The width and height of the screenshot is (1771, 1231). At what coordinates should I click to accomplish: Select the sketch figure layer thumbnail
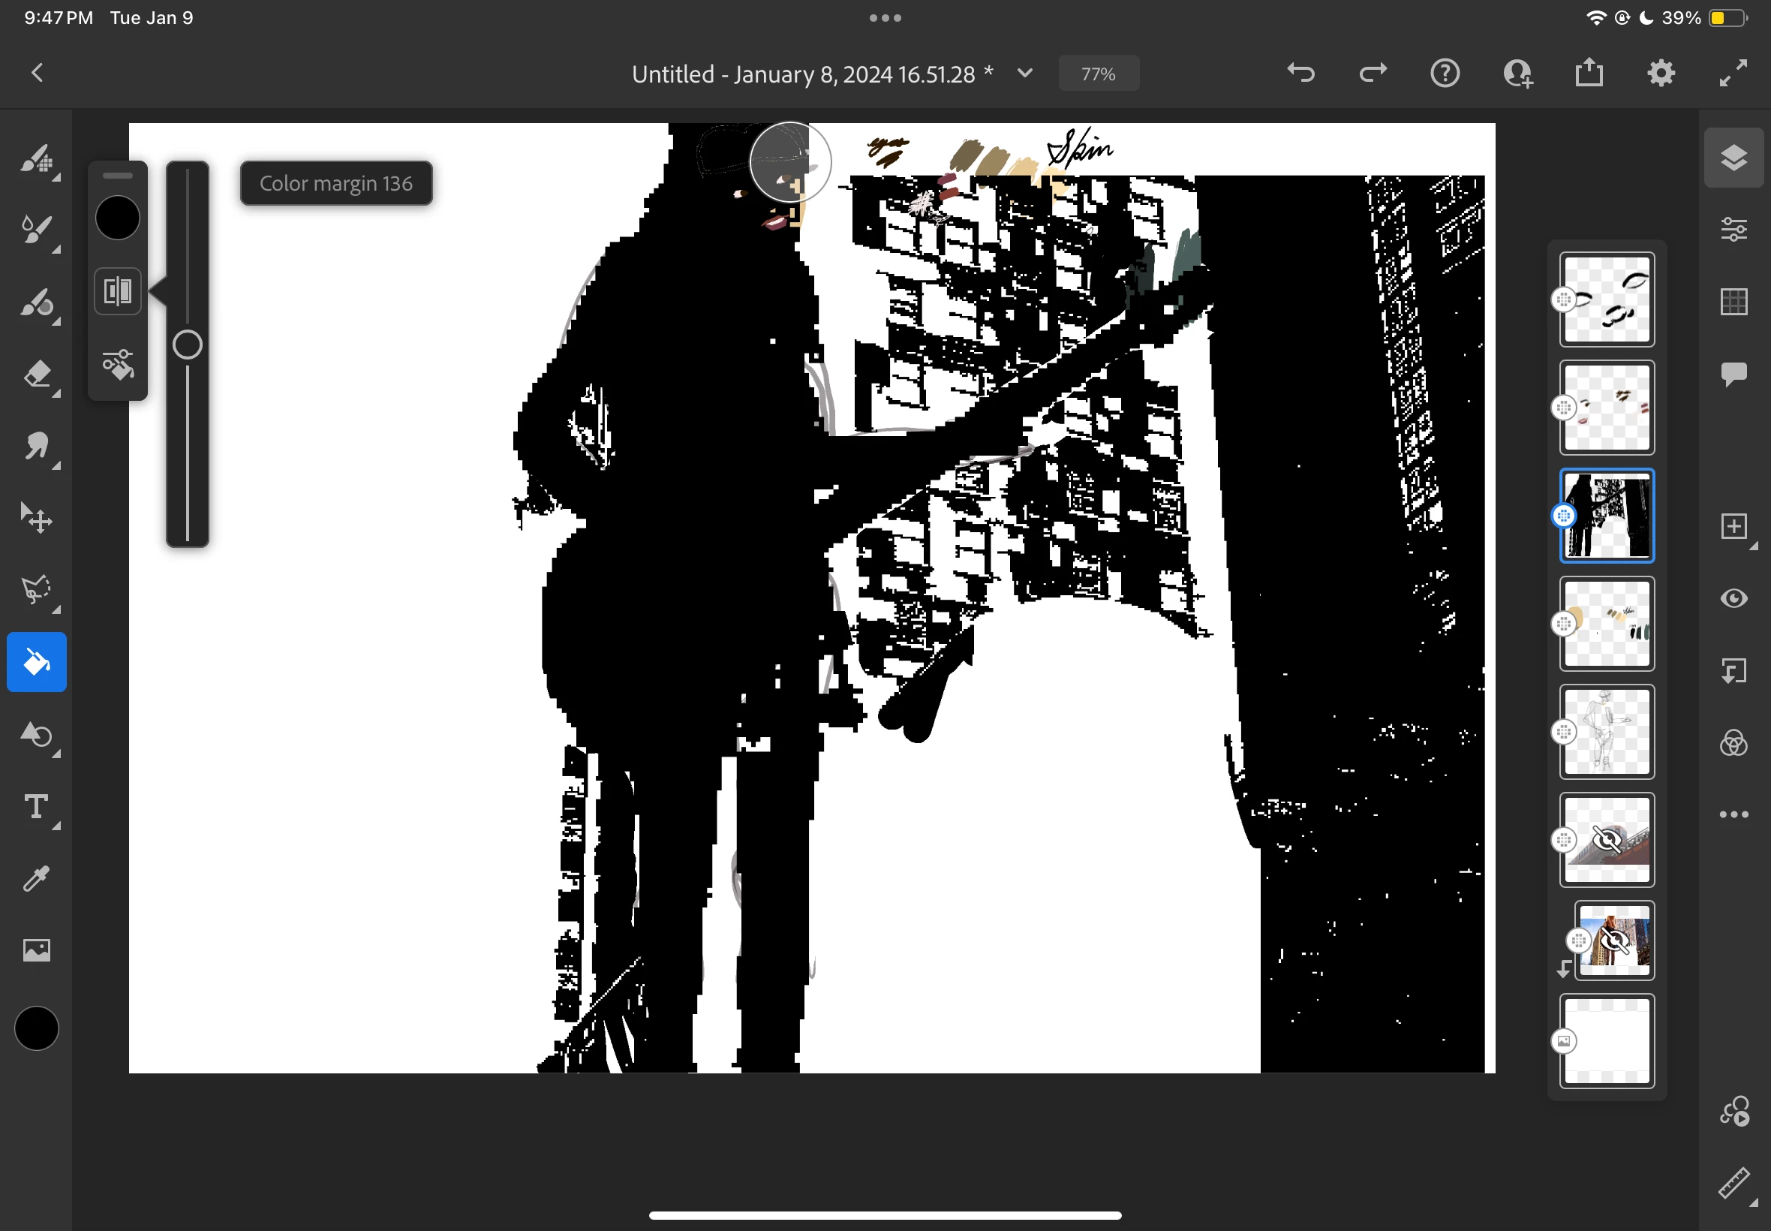pos(1607,732)
